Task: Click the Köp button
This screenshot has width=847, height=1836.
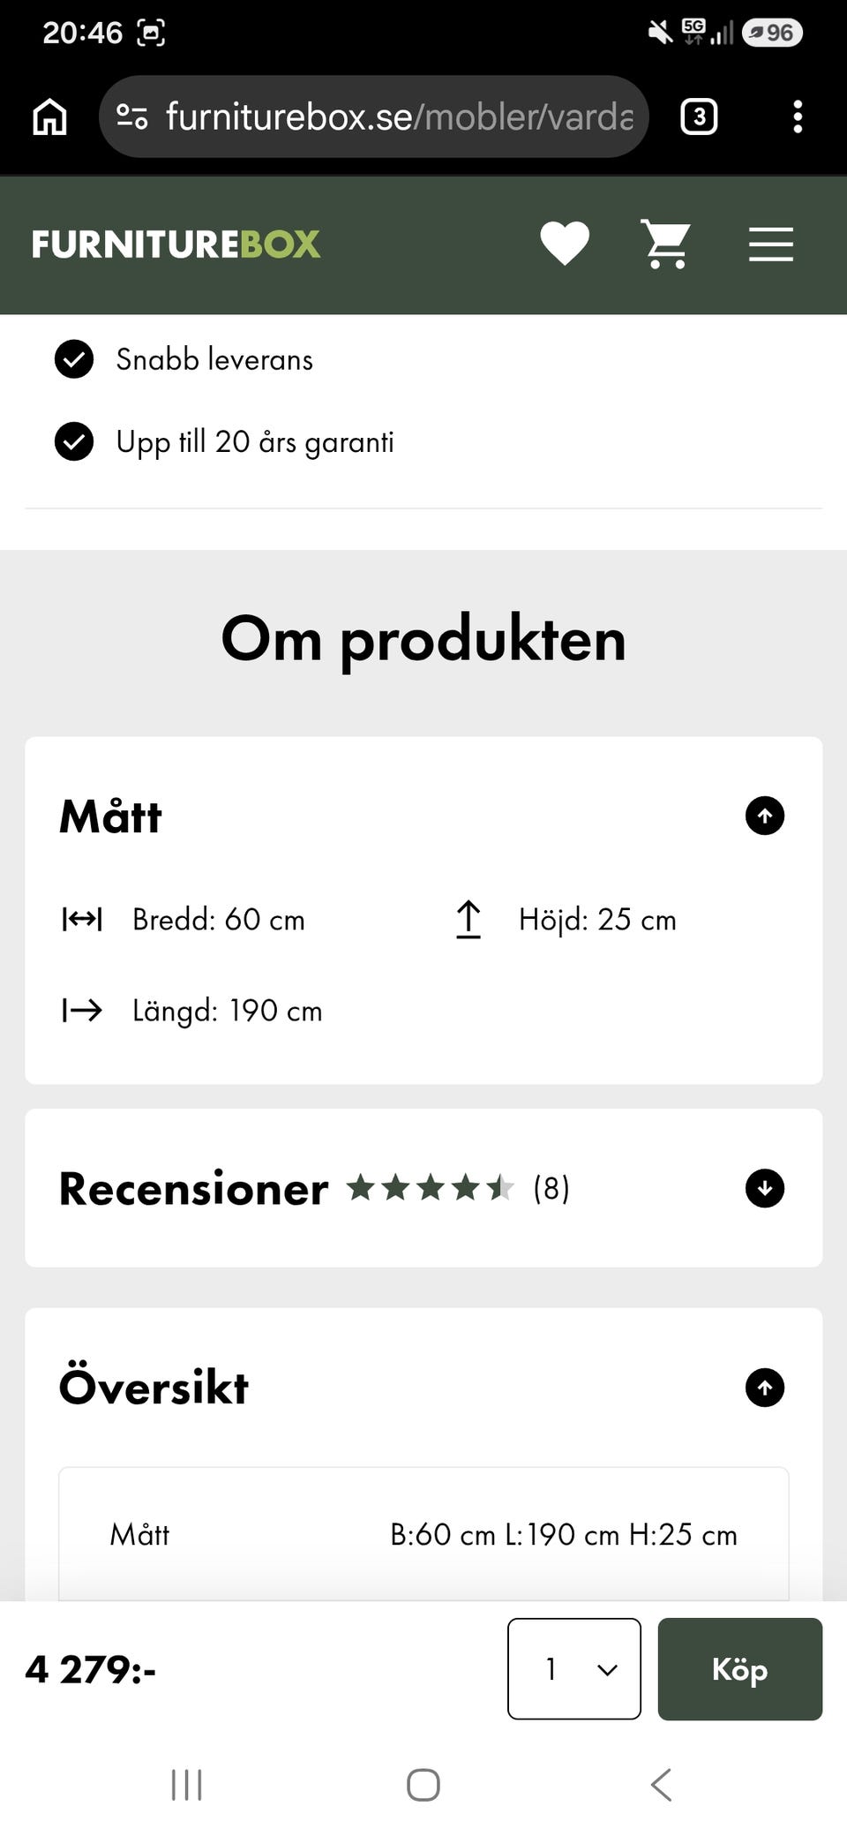Action: (x=740, y=1669)
